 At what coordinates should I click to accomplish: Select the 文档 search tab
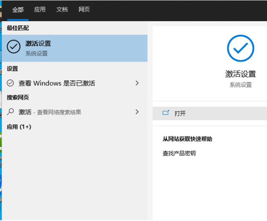pyautogui.click(x=62, y=9)
